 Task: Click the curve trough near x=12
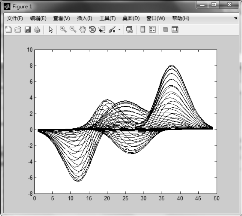[x=78, y=181]
